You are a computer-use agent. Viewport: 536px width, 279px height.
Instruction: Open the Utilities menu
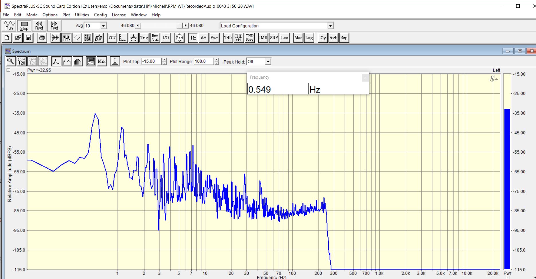click(82, 15)
